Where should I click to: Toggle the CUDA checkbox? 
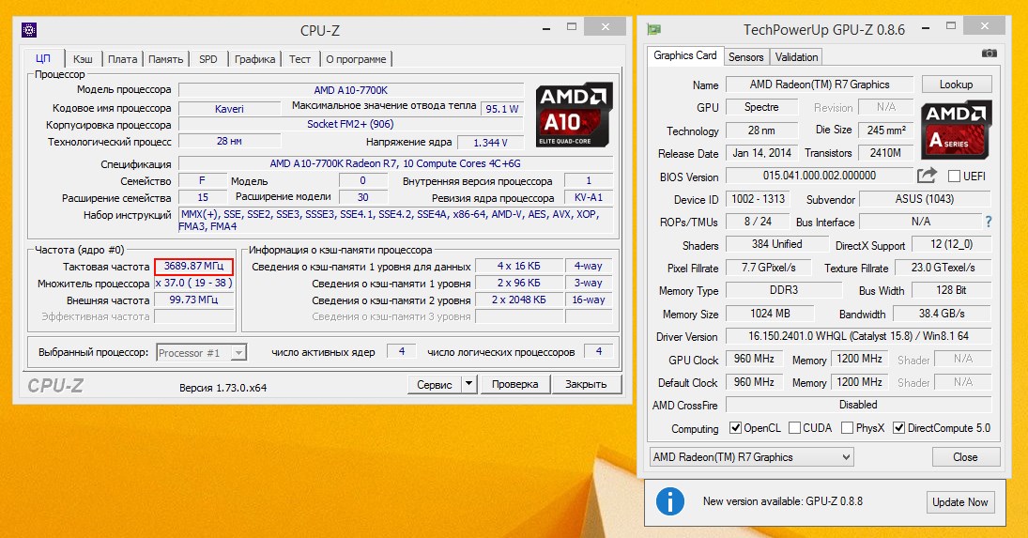tap(794, 428)
